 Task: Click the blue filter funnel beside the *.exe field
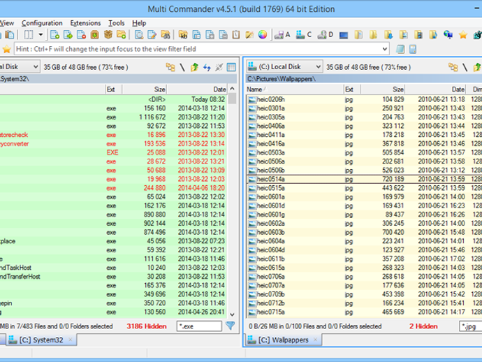point(231,326)
